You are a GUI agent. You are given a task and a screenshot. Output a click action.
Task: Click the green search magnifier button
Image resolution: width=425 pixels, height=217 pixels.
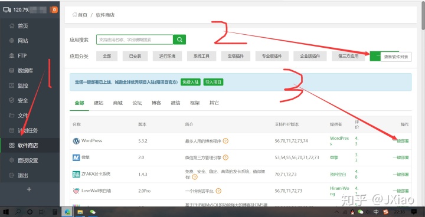[179, 40]
